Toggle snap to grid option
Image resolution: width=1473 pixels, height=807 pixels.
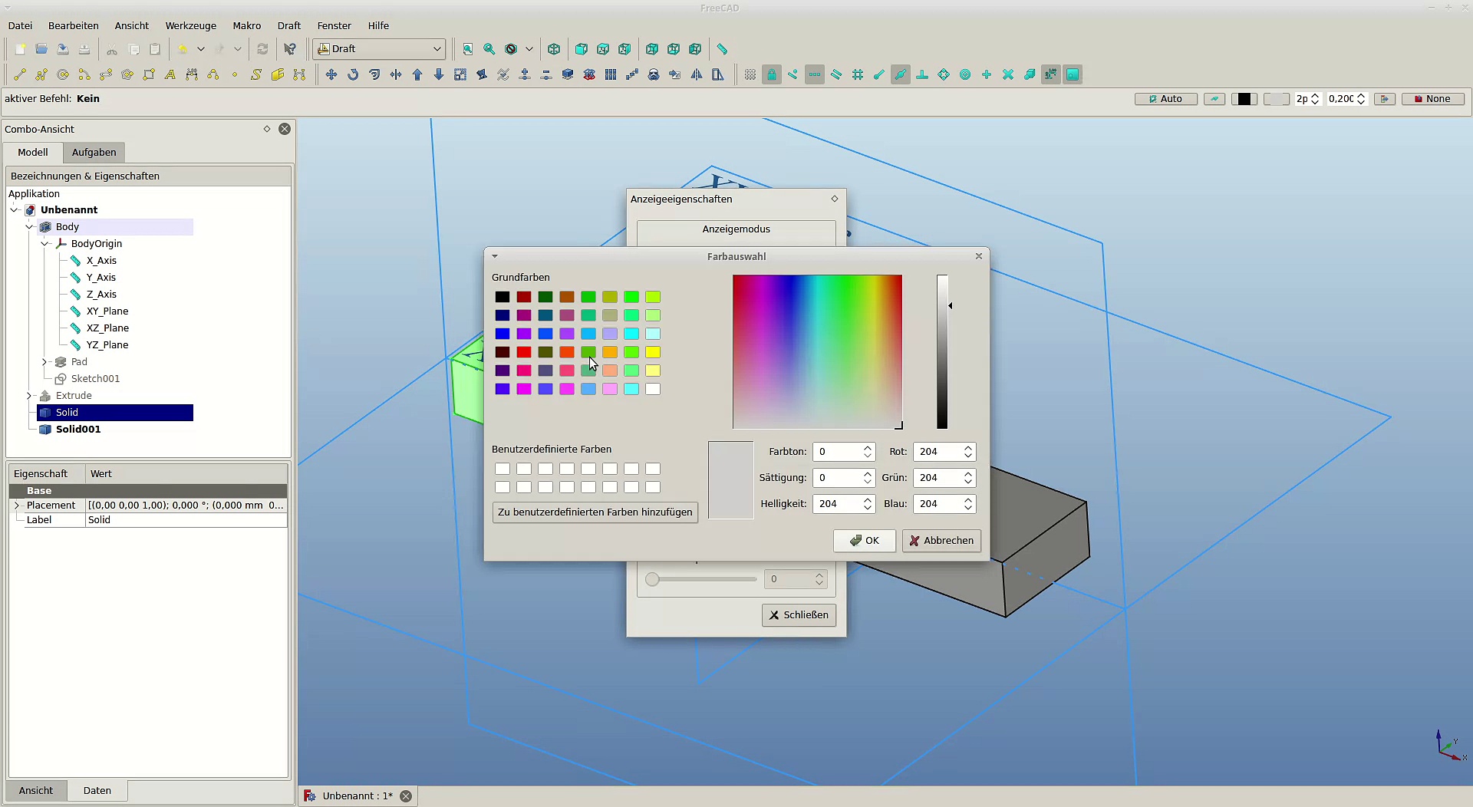[858, 74]
